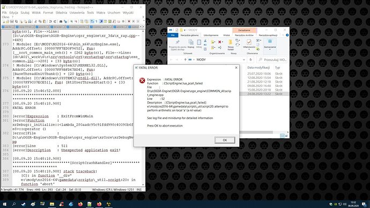Expand the Zaznaczanie dropdown in Explorer
This screenshot has width=370, height=208.
270,49
